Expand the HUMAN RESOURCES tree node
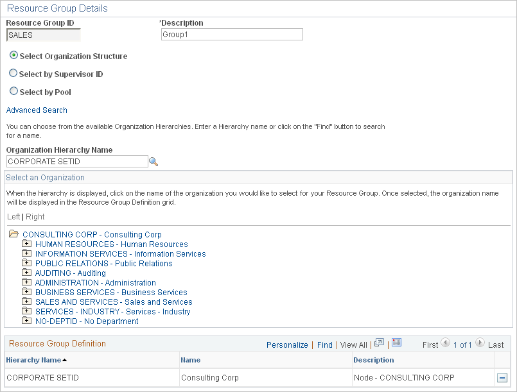 (26, 244)
